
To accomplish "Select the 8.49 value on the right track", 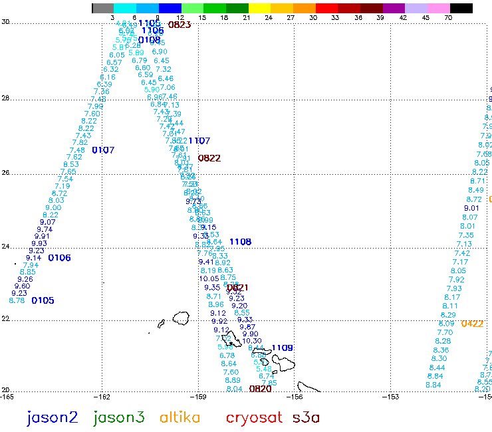I will (x=476, y=191).
